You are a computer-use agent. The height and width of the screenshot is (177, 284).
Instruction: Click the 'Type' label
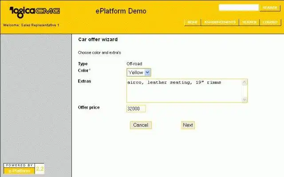pyautogui.click(x=83, y=64)
